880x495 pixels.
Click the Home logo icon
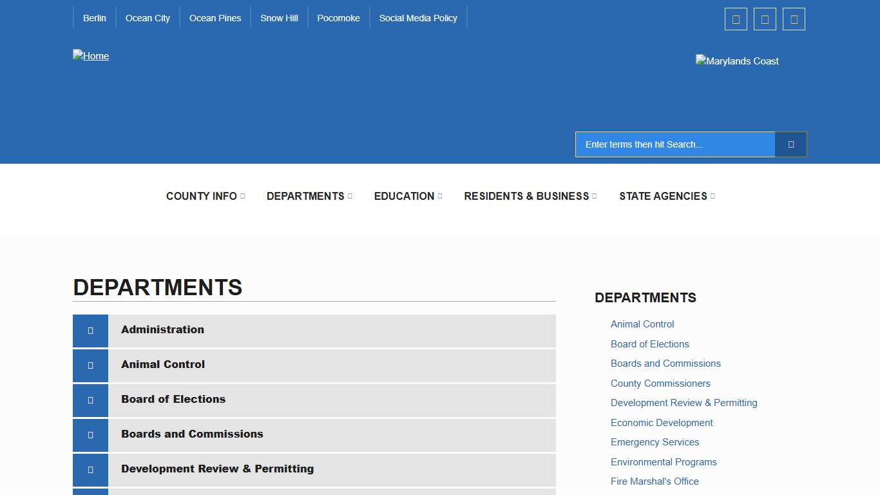(x=91, y=56)
